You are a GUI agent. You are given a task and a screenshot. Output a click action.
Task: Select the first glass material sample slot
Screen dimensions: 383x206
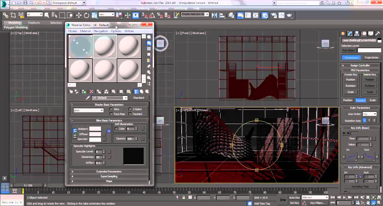click(x=80, y=46)
